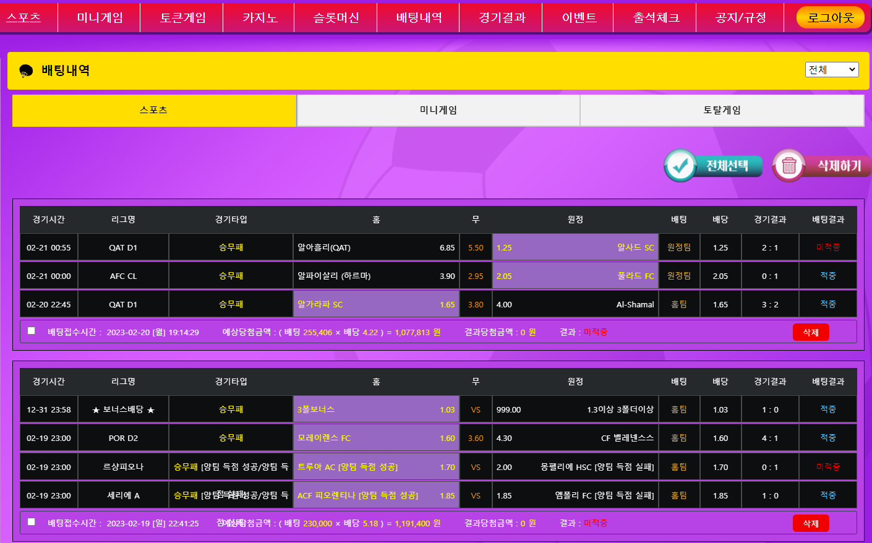Viewport: 872px width, 543px height.
Task: Click the trash can icon on 삭제하기
Action: coord(789,166)
